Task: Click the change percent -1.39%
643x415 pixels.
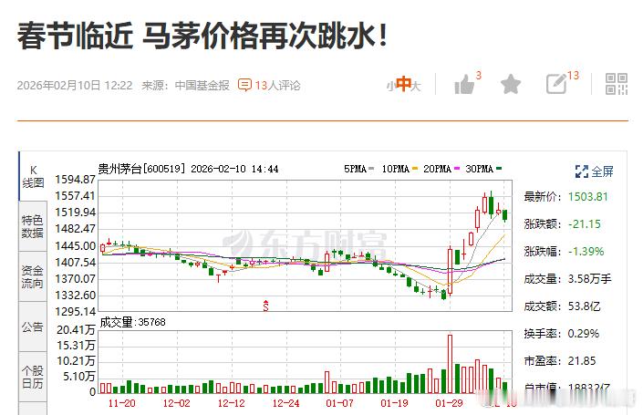Action: click(586, 252)
